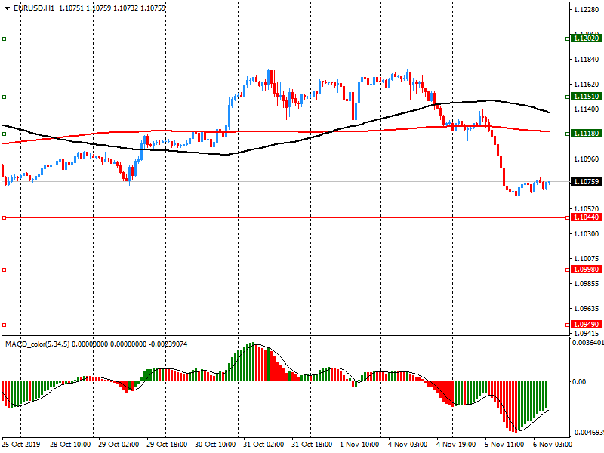Click the left handle of the 1.11510 line
Image resolution: width=604 pixels, height=453 pixels.
coord(4,97)
